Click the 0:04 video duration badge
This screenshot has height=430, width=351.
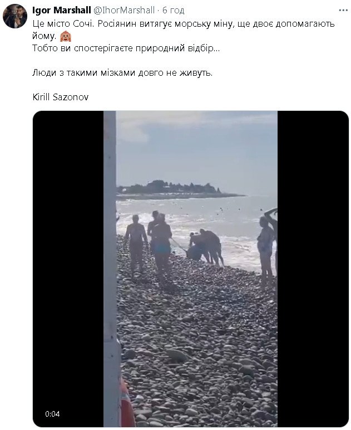click(52, 414)
